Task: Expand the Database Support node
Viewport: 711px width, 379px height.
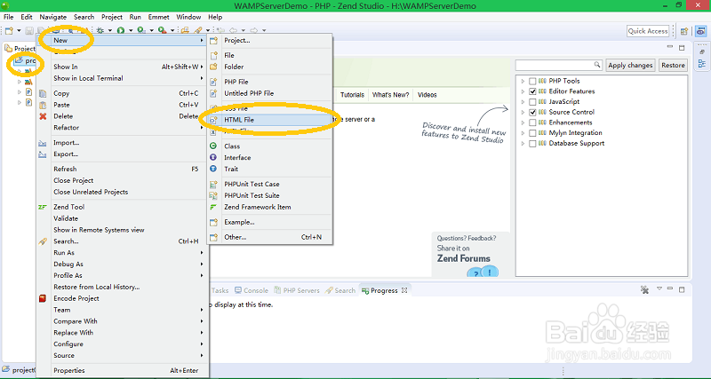Action: pos(523,144)
